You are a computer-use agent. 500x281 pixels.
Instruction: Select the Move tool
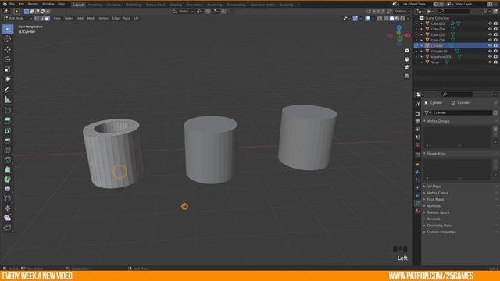pyautogui.click(x=8, y=49)
